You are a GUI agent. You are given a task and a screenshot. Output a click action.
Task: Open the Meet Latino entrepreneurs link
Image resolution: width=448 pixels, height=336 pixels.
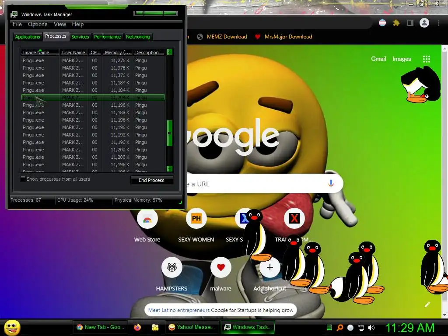179,310
